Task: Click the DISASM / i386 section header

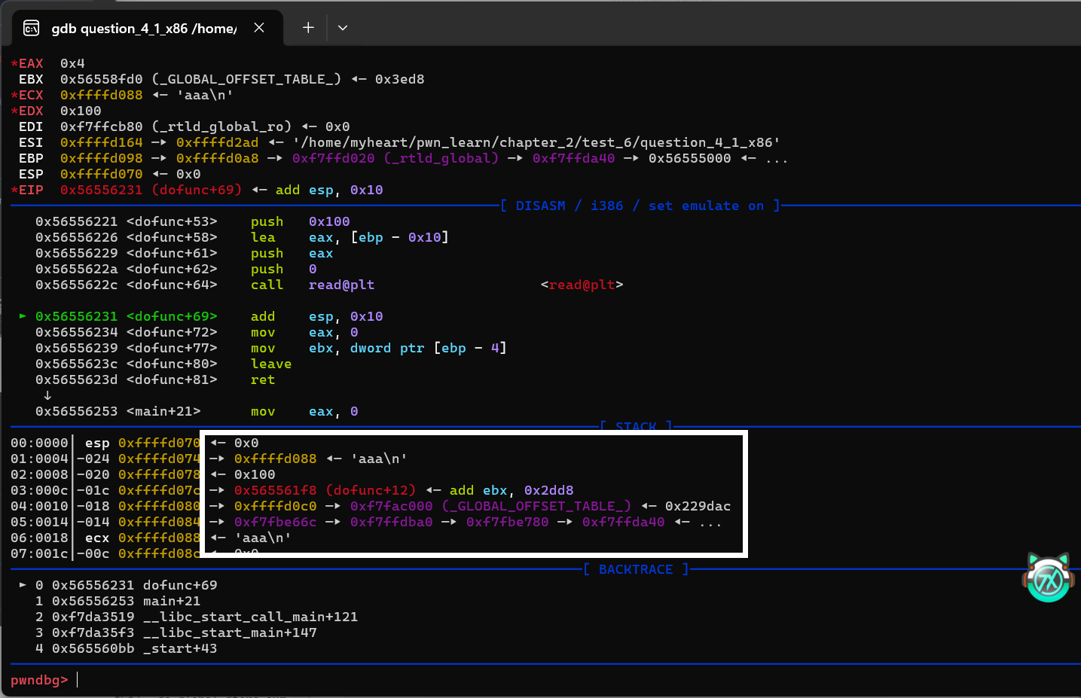Action: [x=640, y=206]
